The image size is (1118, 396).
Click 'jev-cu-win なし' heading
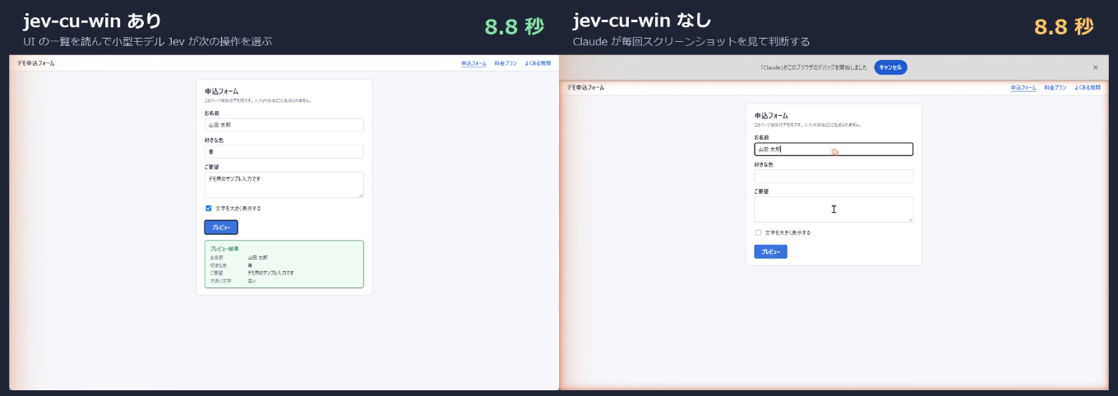click(x=642, y=21)
